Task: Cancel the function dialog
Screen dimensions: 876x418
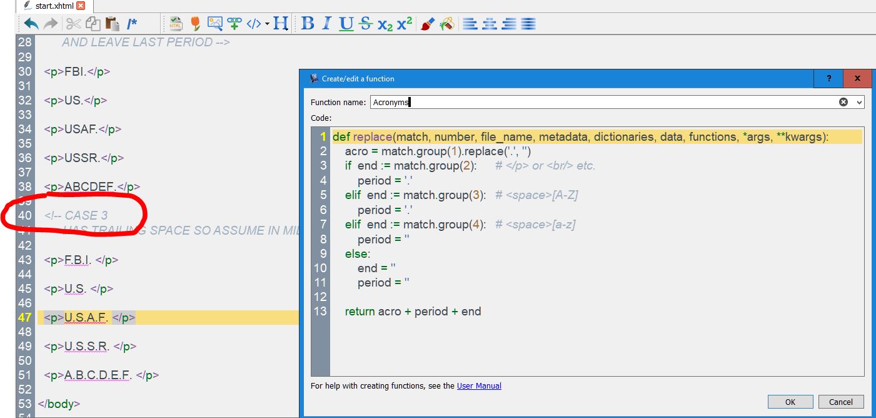Action: tap(841, 402)
